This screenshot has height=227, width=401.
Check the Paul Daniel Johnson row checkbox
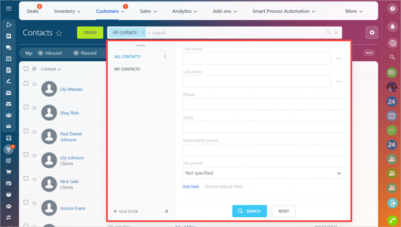tap(26, 131)
